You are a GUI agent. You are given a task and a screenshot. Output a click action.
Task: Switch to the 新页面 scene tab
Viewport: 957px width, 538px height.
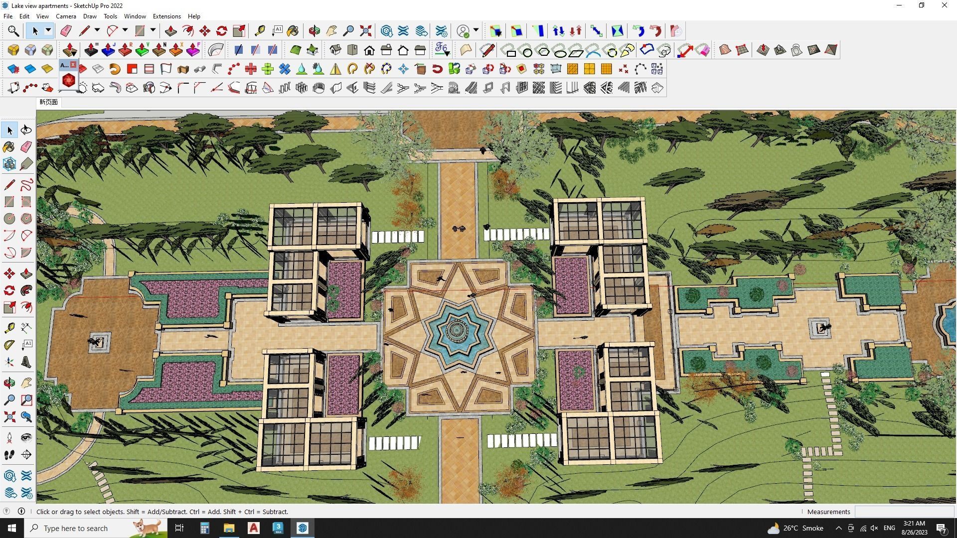[49, 102]
